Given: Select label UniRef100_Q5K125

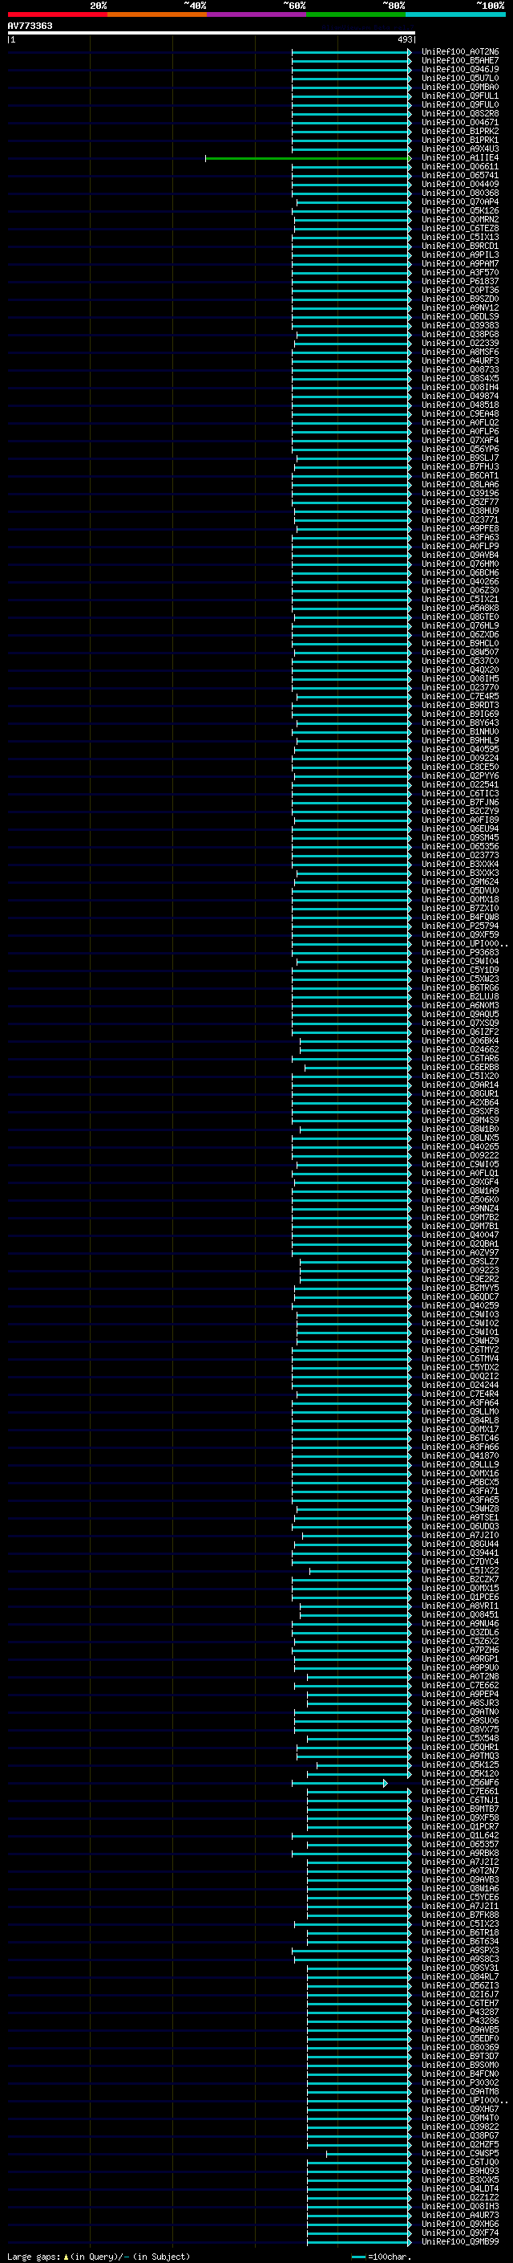Looking at the screenshot, I should (x=459, y=1765).
